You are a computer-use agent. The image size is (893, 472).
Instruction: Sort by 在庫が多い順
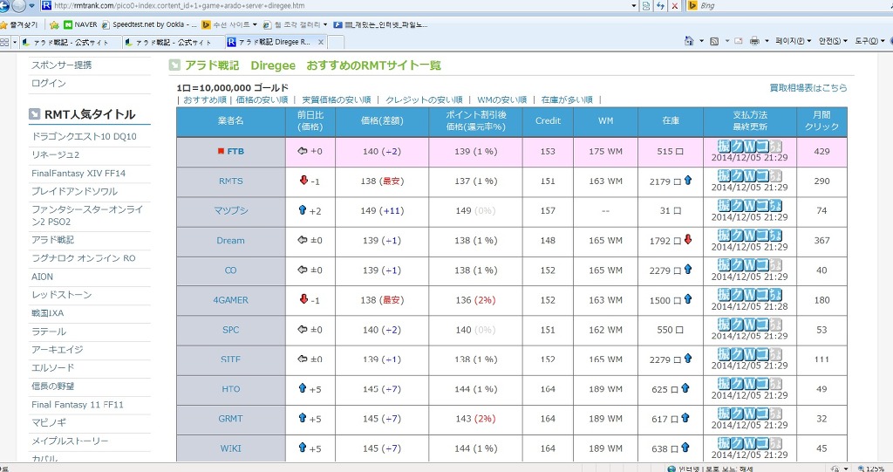click(567, 99)
